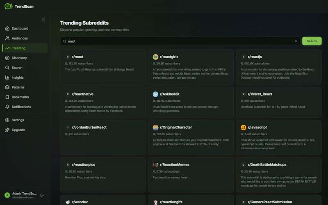Open the r/react card title
Screen dimensions: 328x205
click(77, 57)
